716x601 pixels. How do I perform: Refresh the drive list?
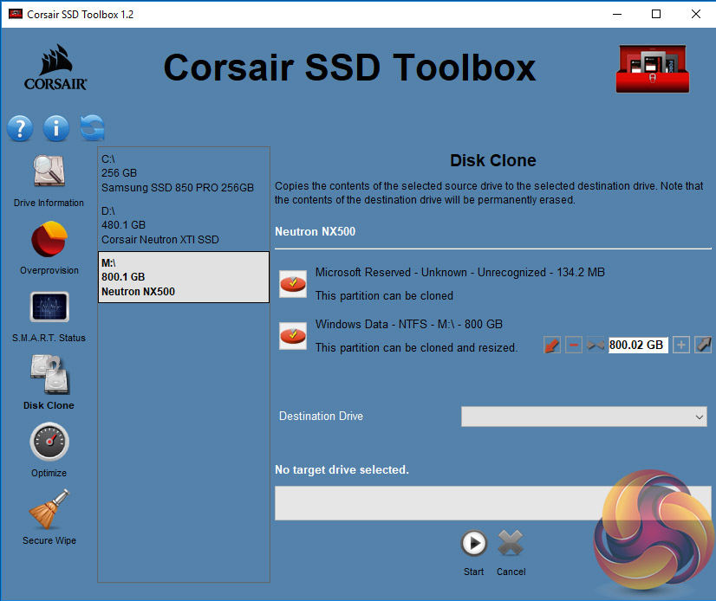pyautogui.click(x=92, y=128)
